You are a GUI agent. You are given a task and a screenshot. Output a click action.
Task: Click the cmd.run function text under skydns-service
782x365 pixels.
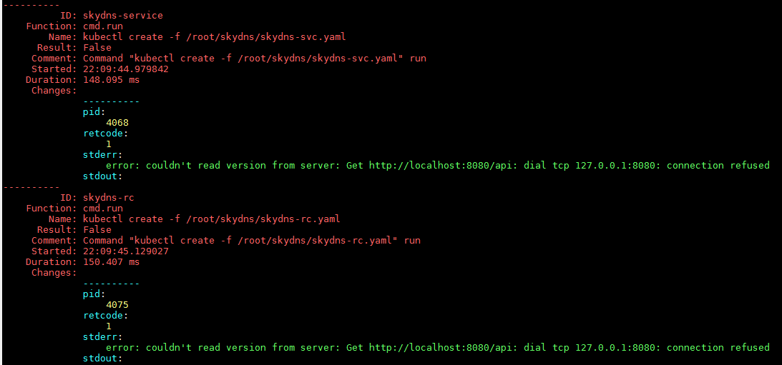(103, 26)
